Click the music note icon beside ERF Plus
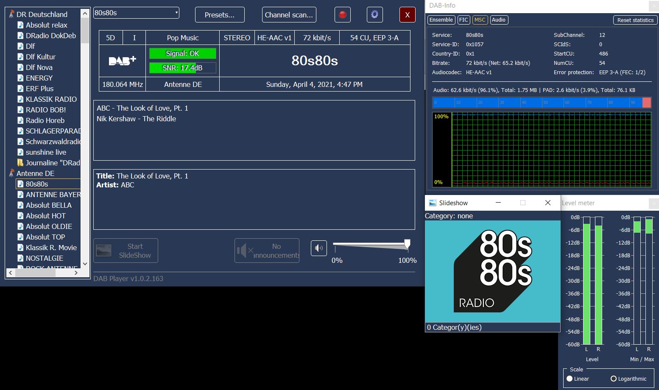 pyautogui.click(x=20, y=89)
